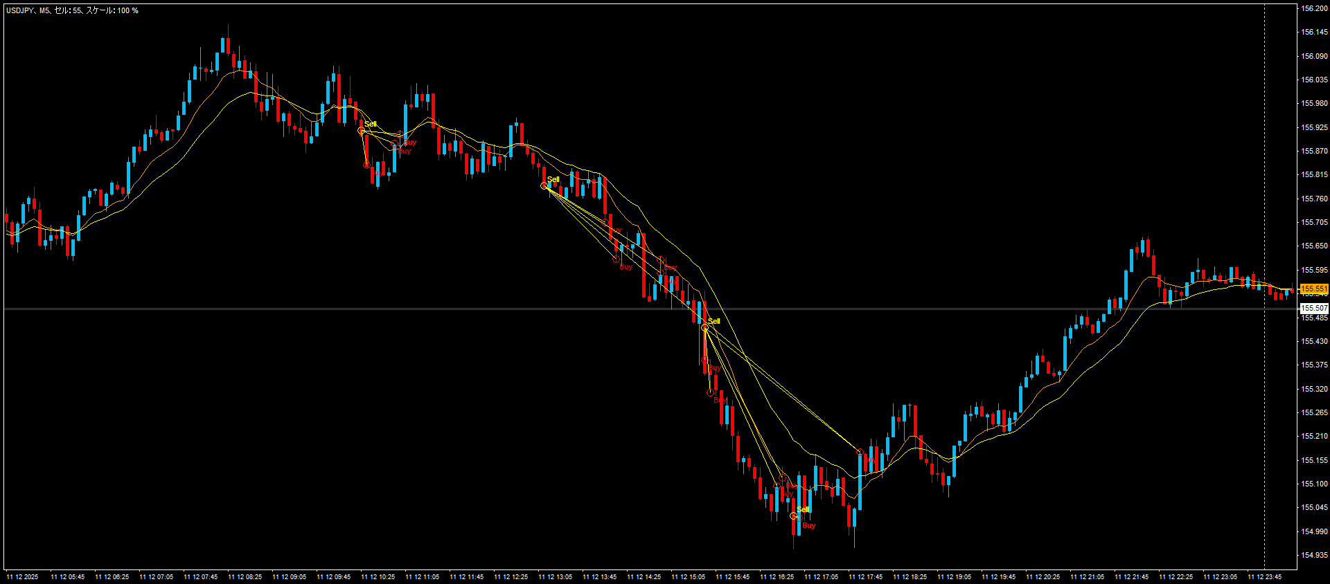Click the lowest Buy circle of the first trade
1330x584 pixels.
[366, 165]
